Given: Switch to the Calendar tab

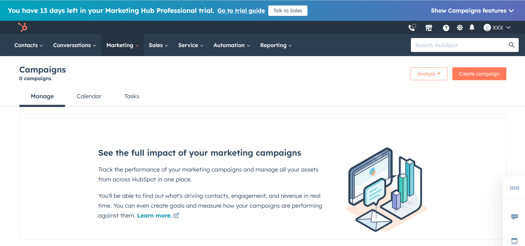Looking at the screenshot, I should coord(89,96).
